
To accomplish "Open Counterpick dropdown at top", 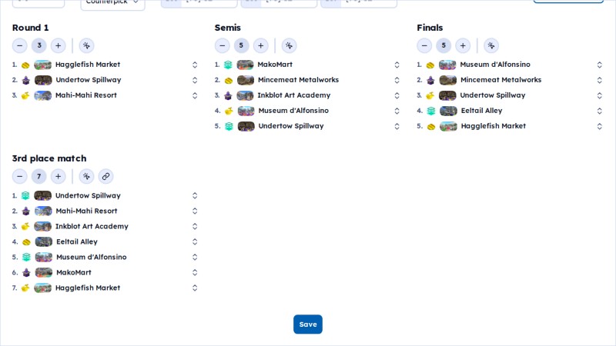I will [x=112, y=3].
